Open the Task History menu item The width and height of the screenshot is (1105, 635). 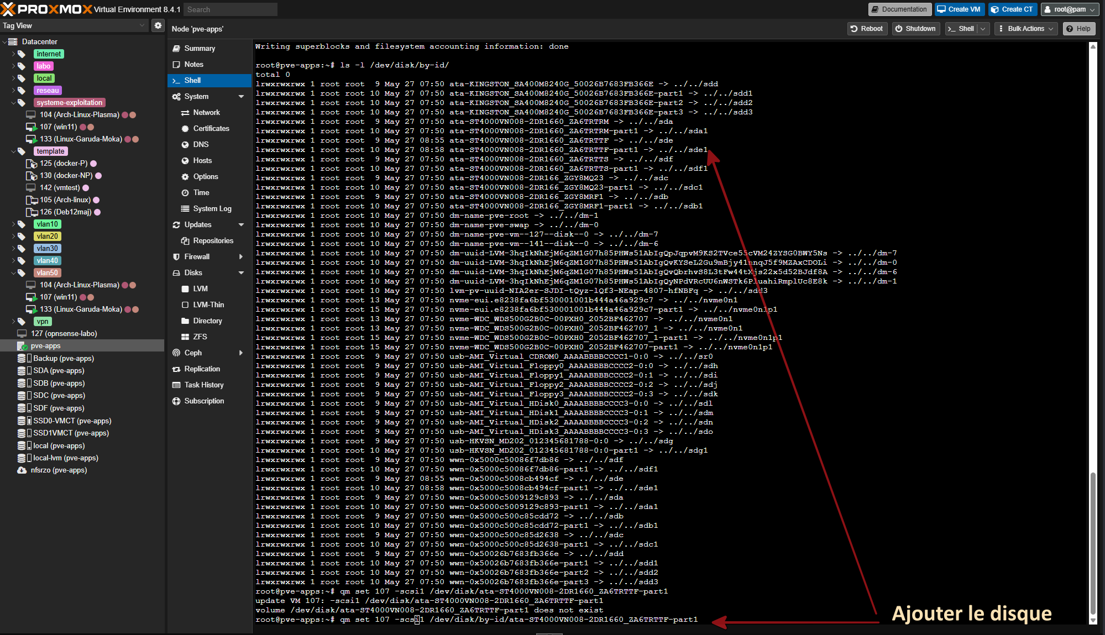(x=210, y=385)
